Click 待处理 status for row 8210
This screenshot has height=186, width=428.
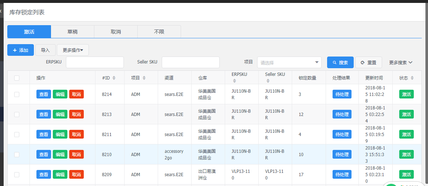[x=342, y=154]
